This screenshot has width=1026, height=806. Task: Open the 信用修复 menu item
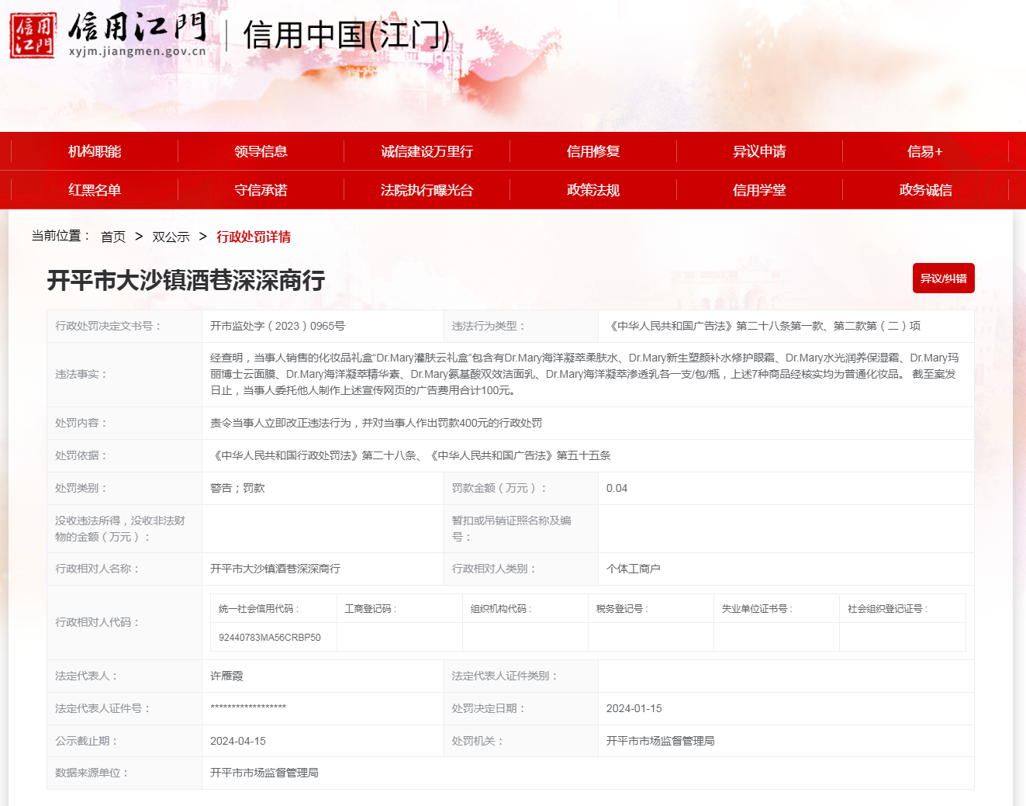[x=593, y=151]
